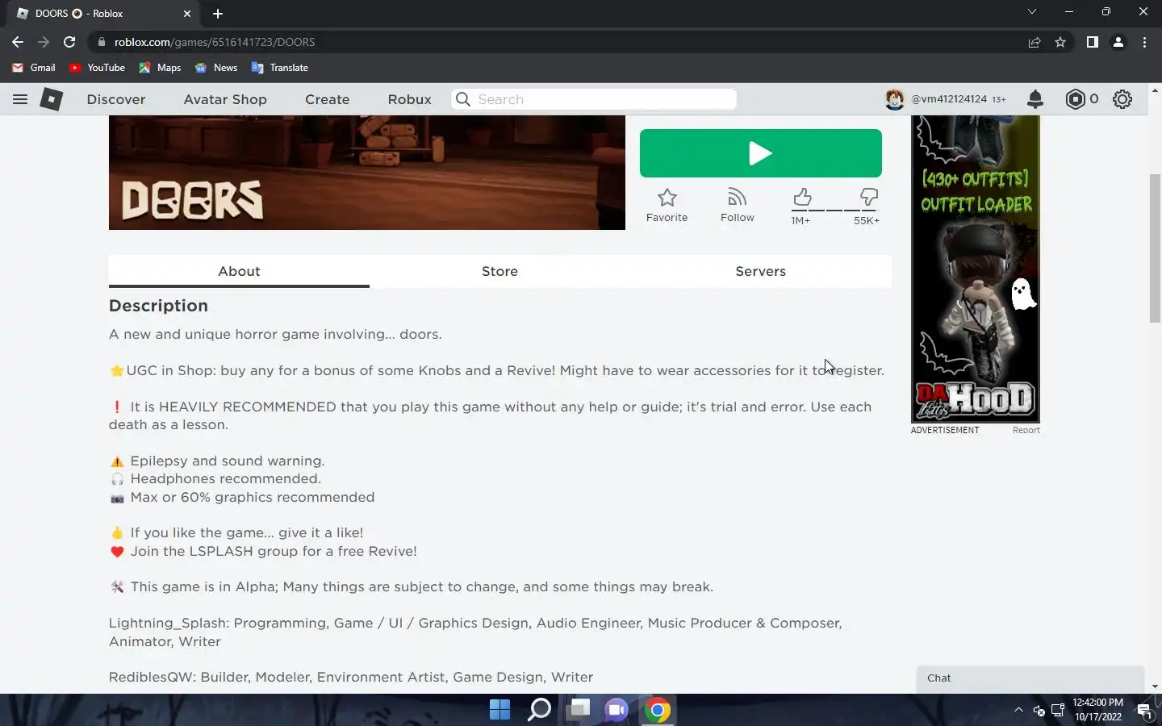Open the Chat panel
The width and height of the screenshot is (1162, 726).
(1030, 678)
